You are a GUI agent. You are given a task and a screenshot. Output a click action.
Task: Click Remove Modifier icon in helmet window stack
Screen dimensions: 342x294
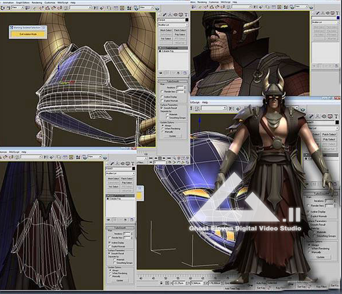[178, 73]
